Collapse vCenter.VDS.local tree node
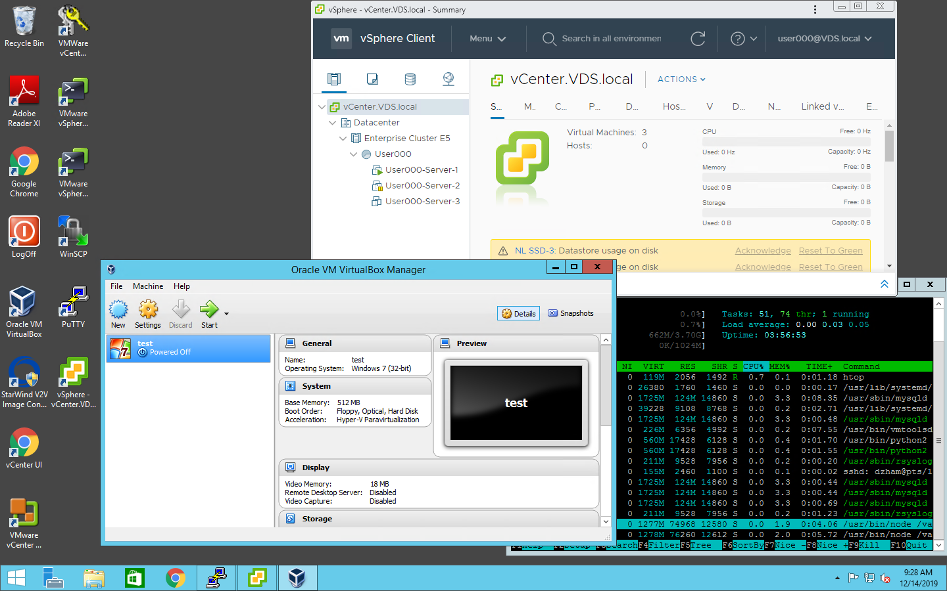947x612 pixels. [x=322, y=106]
